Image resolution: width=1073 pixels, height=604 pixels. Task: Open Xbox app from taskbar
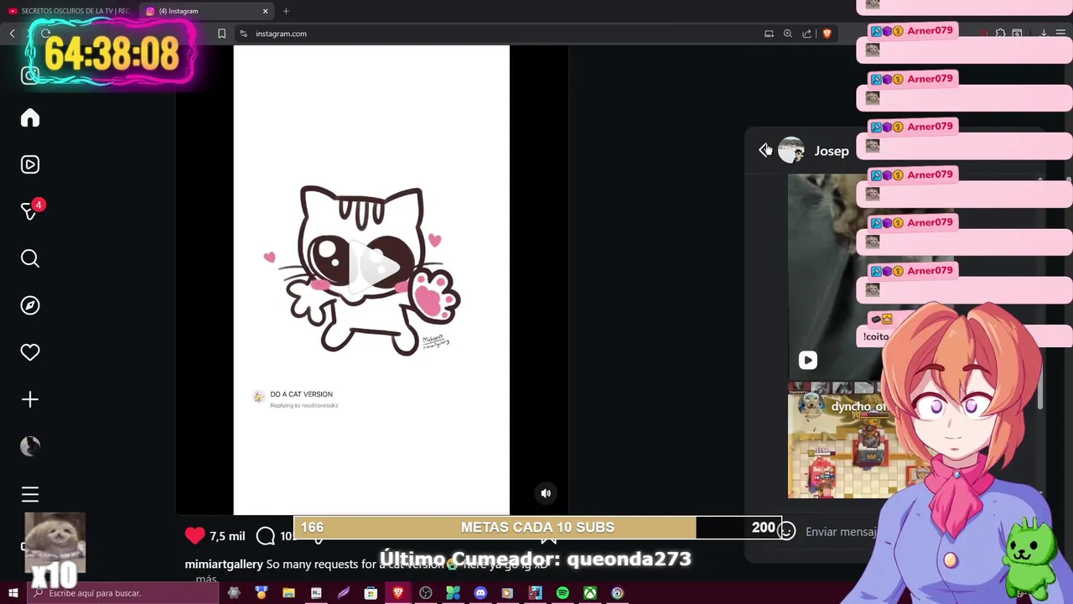pyautogui.click(x=590, y=593)
